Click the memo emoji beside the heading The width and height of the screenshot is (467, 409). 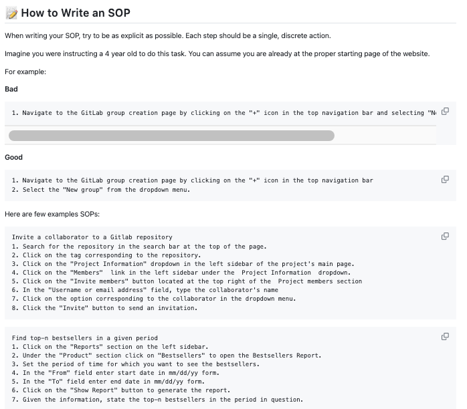(x=11, y=13)
